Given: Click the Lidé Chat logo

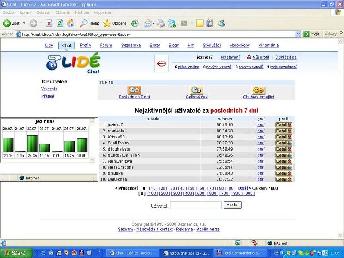Looking at the screenshot, I should [74, 63].
